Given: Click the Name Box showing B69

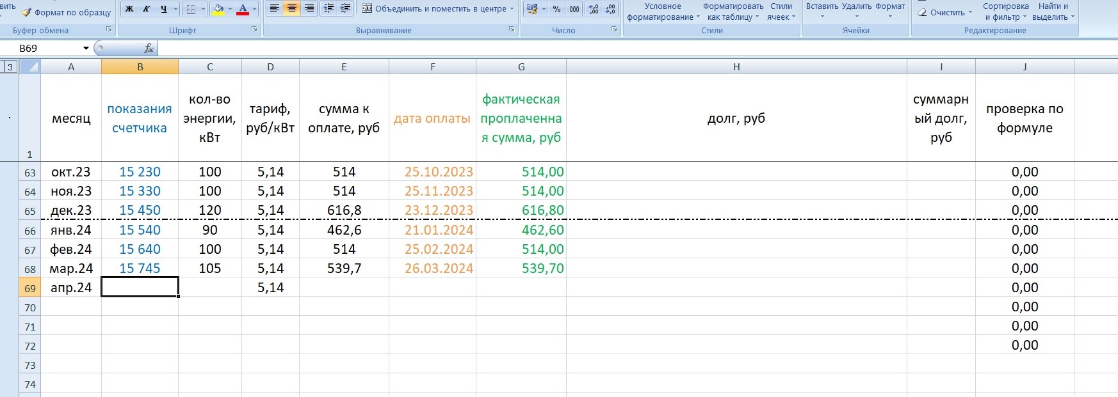Looking at the screenshot, I should click(x=41, y=48).
